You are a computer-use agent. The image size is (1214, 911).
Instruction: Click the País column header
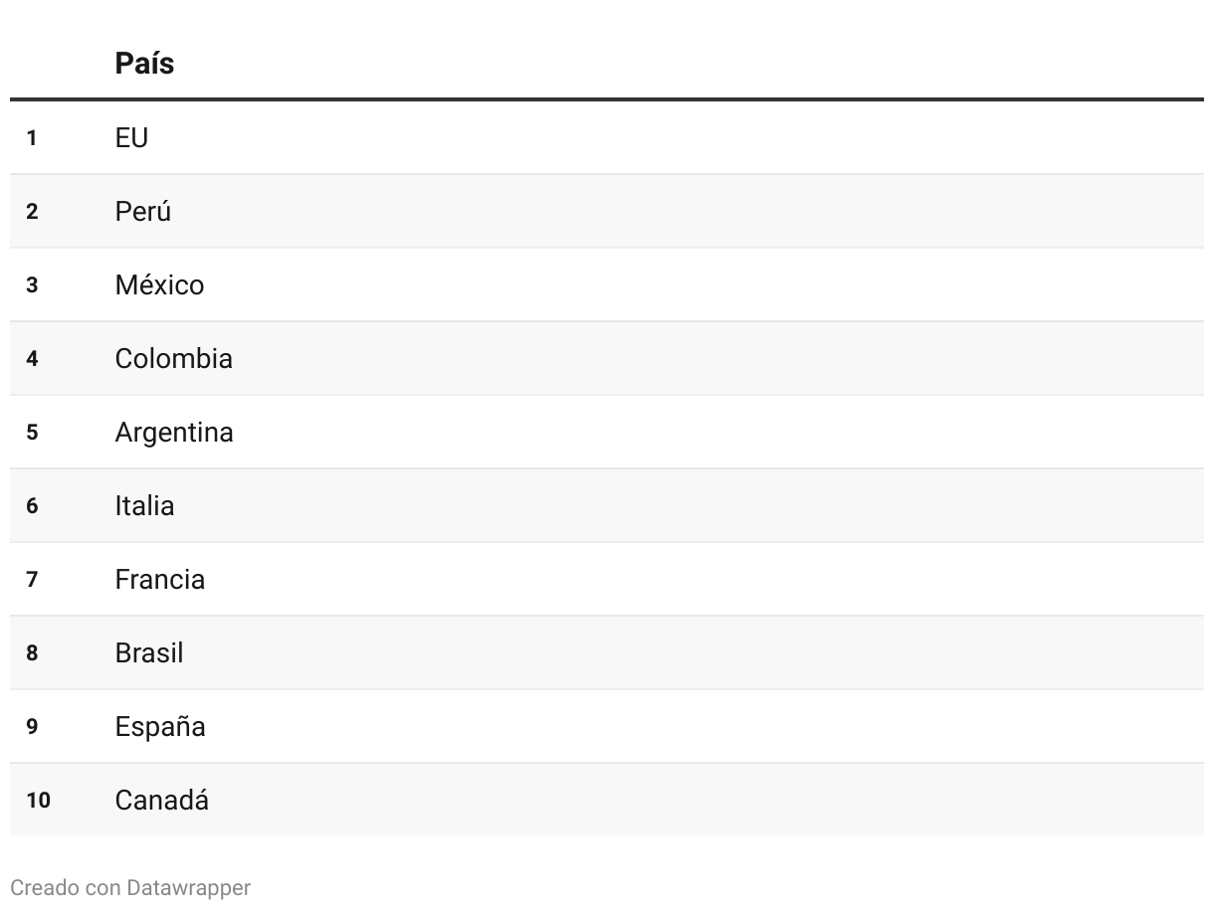click(x=144, y=64)
